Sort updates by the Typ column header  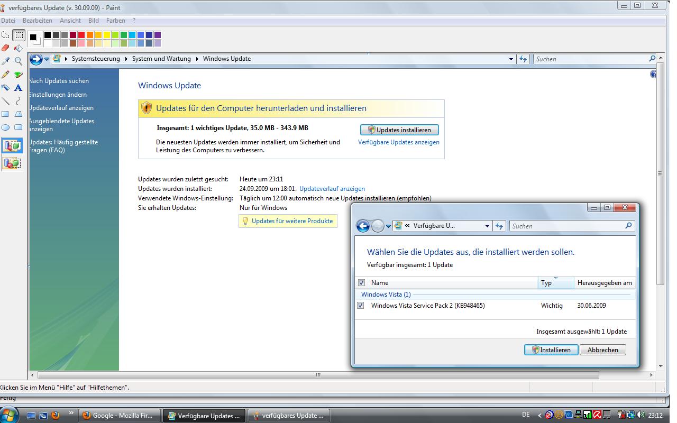556,283
